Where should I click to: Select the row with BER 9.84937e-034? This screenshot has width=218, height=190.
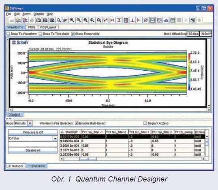click(133, 141)
